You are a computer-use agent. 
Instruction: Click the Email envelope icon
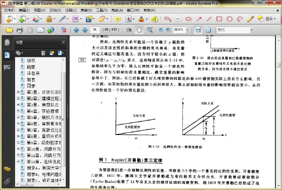[x=40, y=30]
